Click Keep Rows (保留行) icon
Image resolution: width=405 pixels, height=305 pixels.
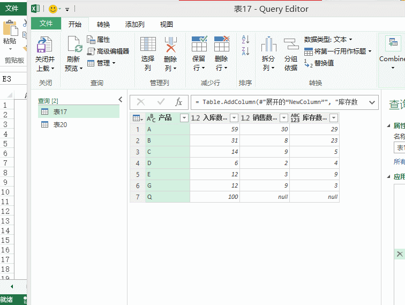[x=199, y=43]
